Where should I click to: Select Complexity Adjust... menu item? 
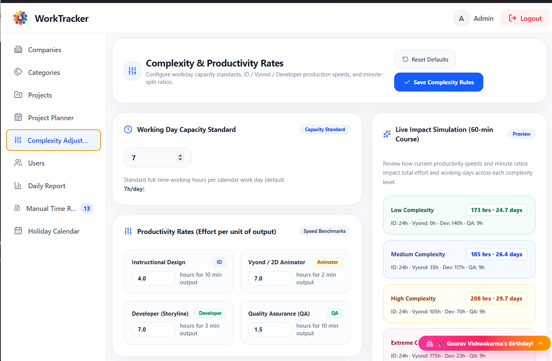click(53, 140)
